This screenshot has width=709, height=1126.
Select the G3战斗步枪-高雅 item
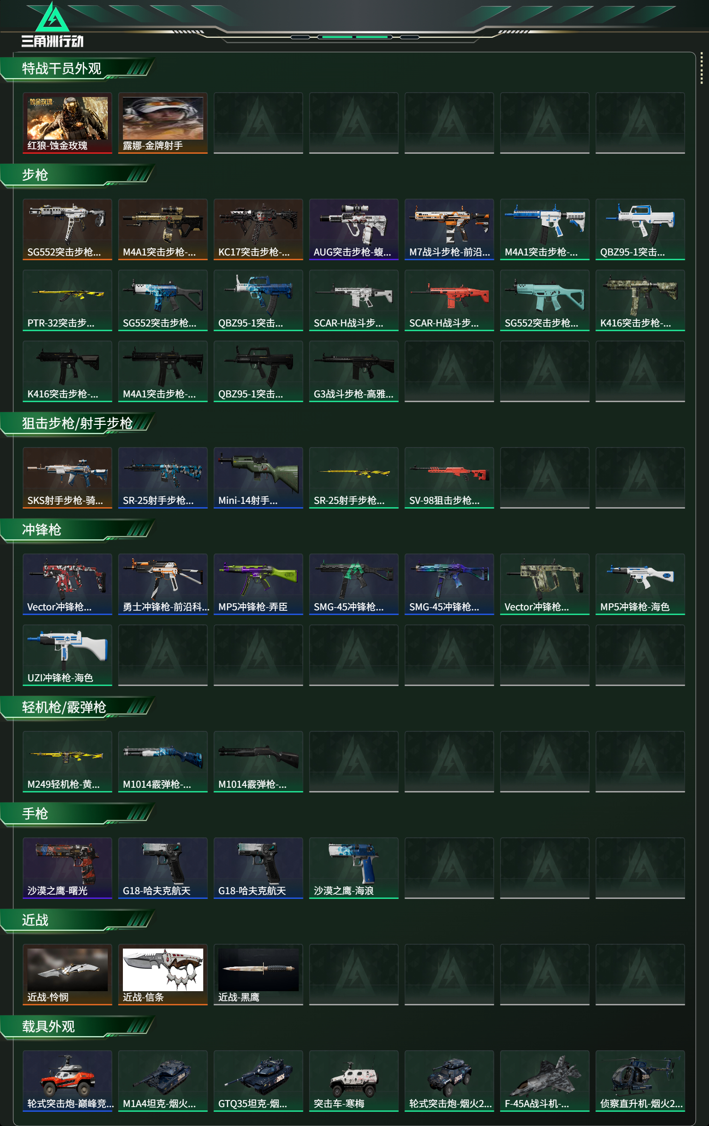click(354, 371)
